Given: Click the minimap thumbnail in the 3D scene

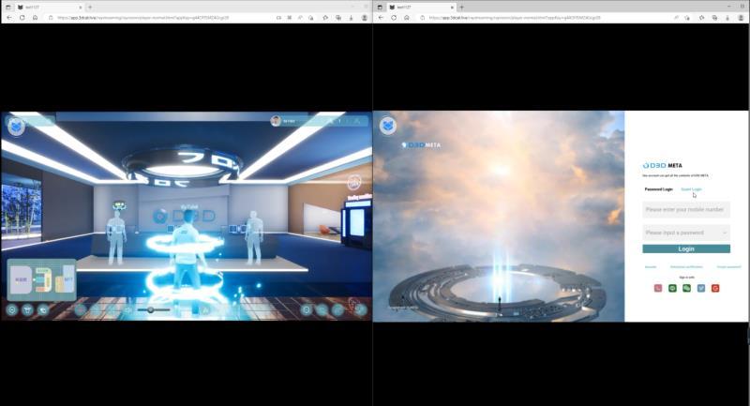Looking at the screenshot, I should pos(42,278).
